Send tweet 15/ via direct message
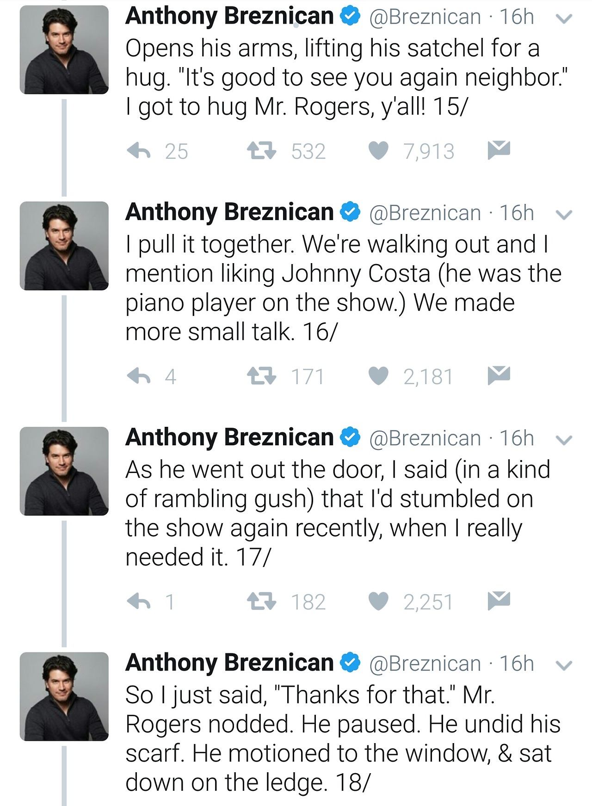 [499, 149]
